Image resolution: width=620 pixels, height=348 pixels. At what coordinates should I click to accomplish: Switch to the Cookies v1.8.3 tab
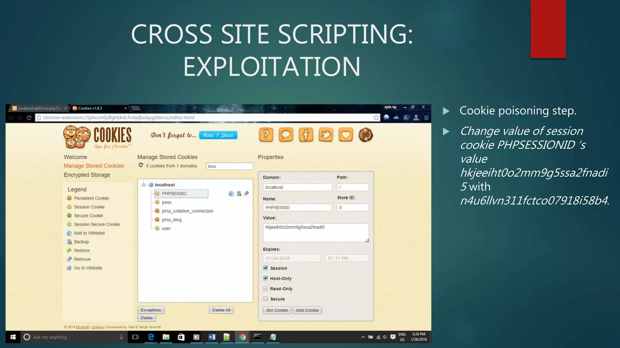(x=99, y=108)
